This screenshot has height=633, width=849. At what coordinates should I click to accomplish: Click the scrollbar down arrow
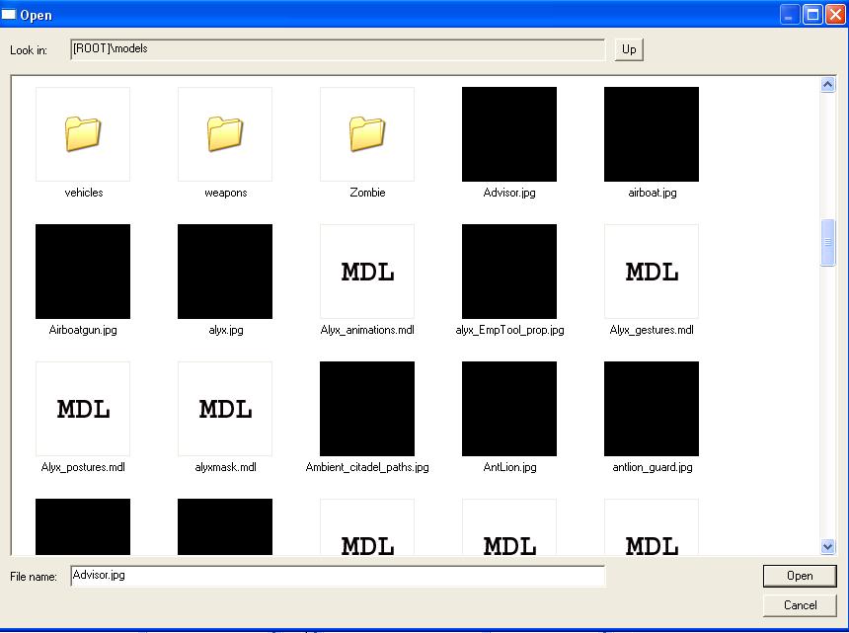[827, 547]
